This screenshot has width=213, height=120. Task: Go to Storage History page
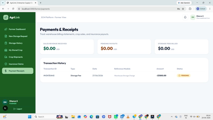point(18,43)
